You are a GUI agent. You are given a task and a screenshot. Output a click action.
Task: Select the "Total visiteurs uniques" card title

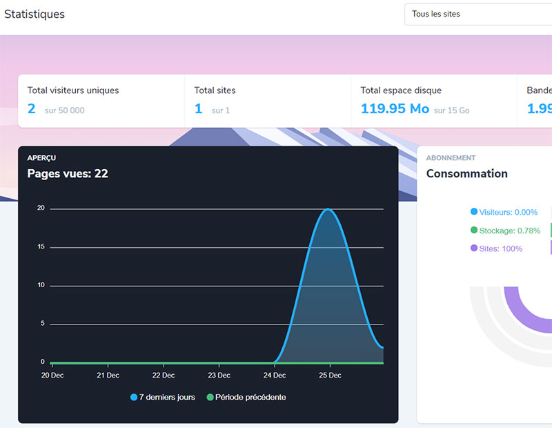tap(73, 90)
